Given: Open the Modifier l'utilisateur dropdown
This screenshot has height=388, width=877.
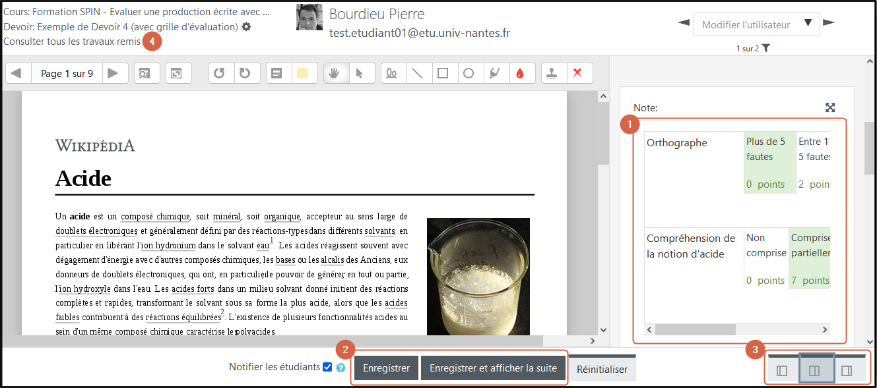Looking at the screenshot, I should [x=756, y=24].
